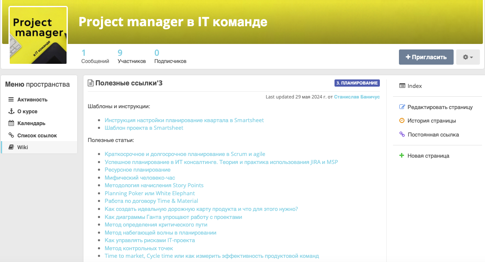The width and height of the screenshot is (485, 262).
Task: Click the book icon beside Wiki
Action: 11,147
